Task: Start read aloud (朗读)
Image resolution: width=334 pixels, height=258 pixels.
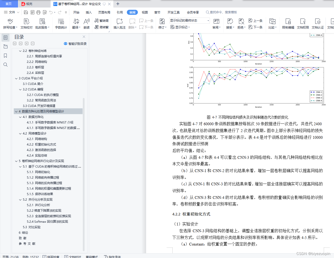Action: (x=87, y=24)
